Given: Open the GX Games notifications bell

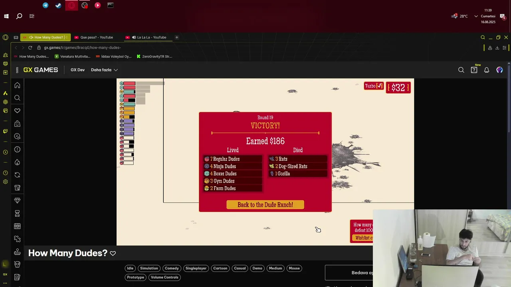Looking at the screenshot, I should point(487,70).
